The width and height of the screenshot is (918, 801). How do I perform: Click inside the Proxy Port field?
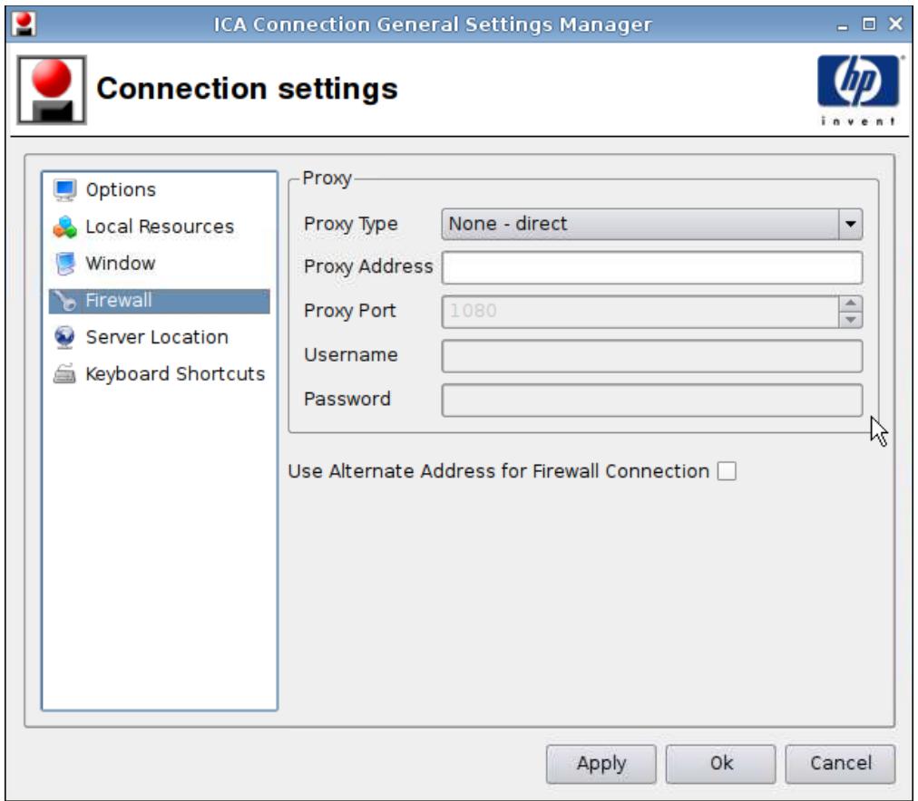(x=640, y=311)
